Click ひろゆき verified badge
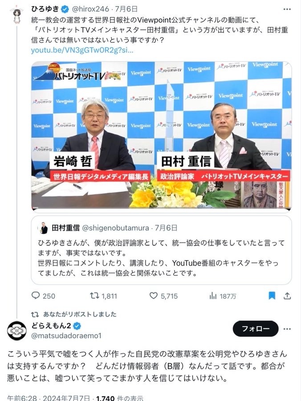Viewport: 301px width, 401px height. pos(65,9)
